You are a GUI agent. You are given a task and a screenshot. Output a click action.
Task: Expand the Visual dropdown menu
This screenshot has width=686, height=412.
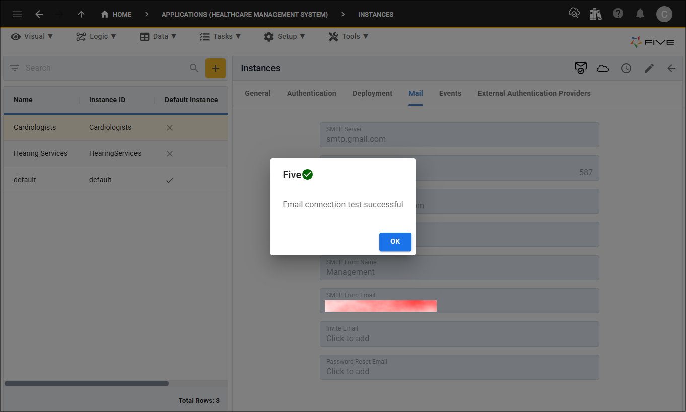(x=32, y=36)
